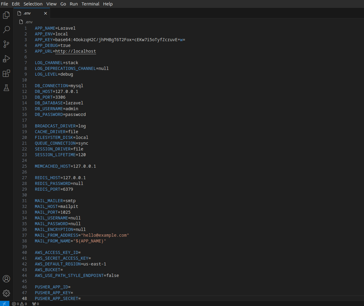Close the .env tab
Viewport: 364px width, 306px height.
click(x=45, y=13)
